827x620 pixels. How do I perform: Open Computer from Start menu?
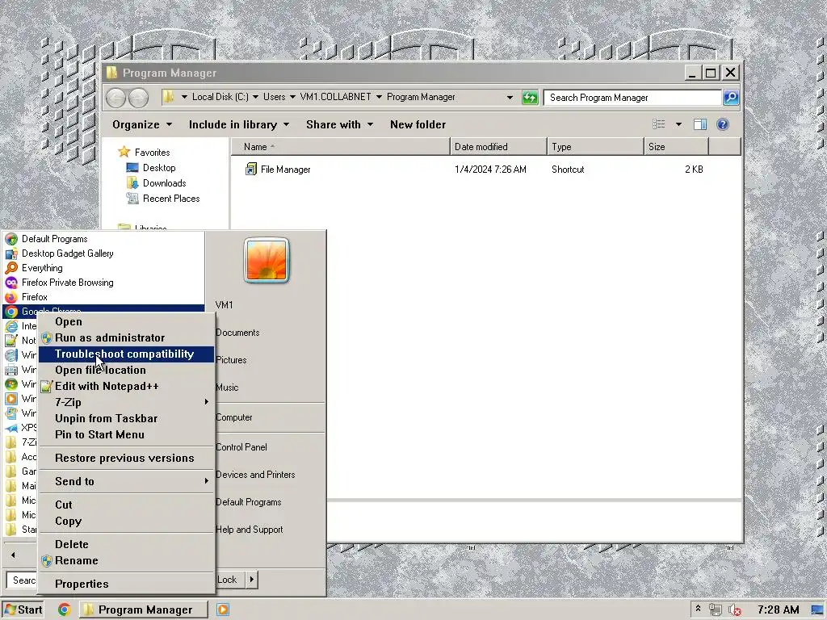[234, 417]
